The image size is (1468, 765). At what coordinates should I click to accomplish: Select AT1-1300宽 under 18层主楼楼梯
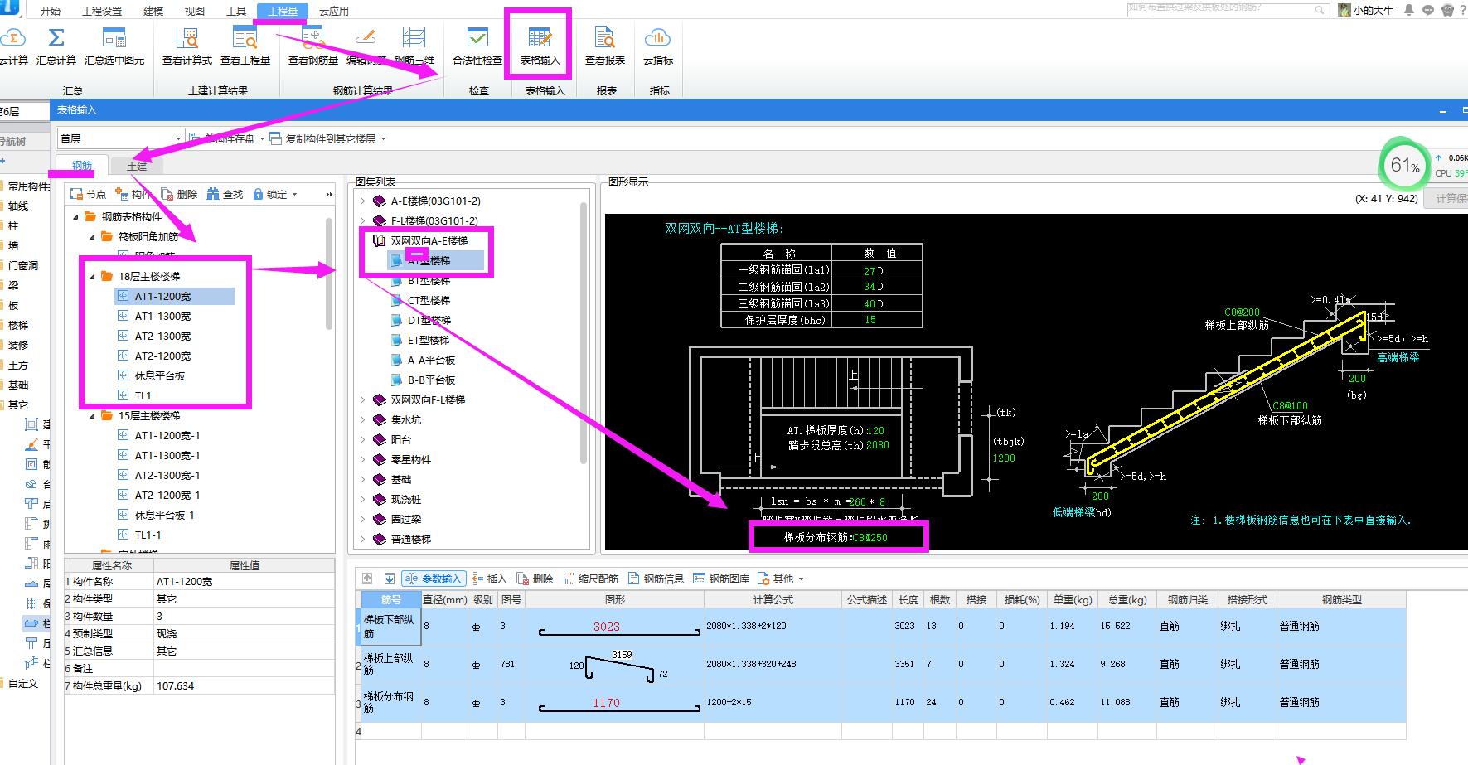pyautogui.click(x=162, y=316)
